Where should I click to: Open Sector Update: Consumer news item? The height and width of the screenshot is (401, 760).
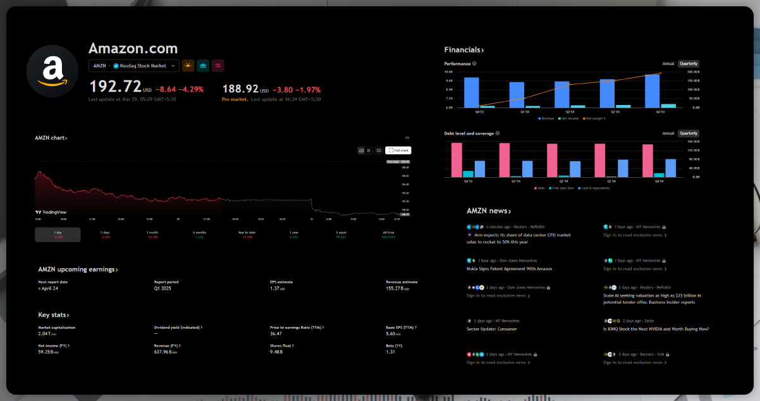point(492,329)
